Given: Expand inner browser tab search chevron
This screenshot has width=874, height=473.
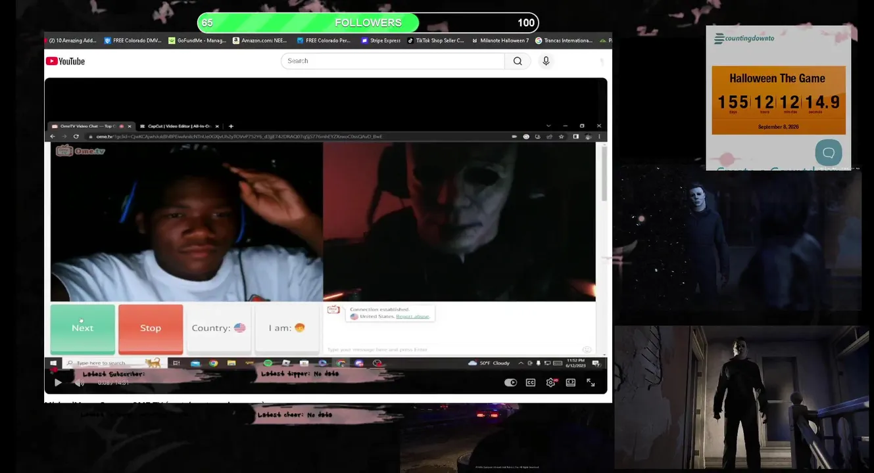Looking at the screenshot, I should click(548, 125).
